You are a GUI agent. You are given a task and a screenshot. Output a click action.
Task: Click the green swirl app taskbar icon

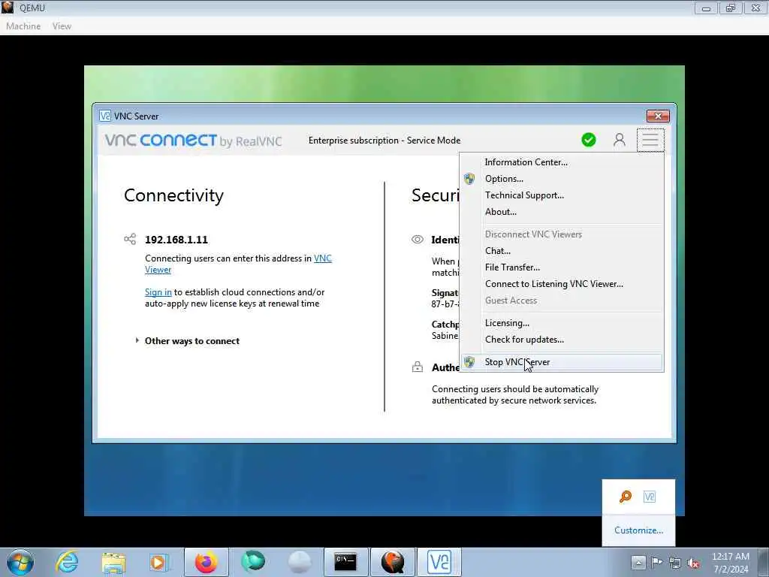[253, 562]
